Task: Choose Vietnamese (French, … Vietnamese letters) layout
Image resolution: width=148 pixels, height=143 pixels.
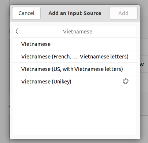Action: (75, 57)
